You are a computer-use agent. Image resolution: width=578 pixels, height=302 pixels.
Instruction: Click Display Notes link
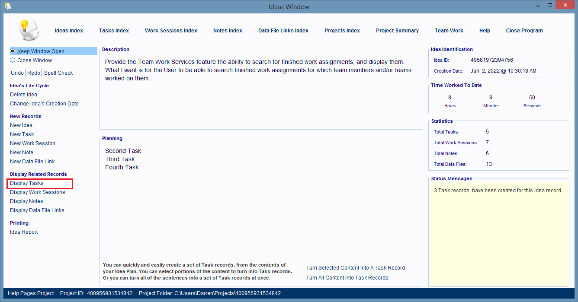[x=26, y=201]
